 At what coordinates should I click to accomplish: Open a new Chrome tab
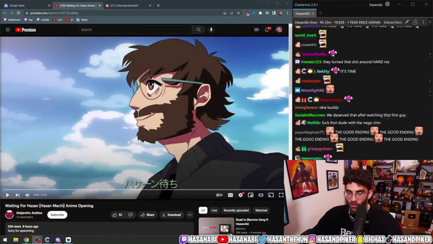point(158,5)
